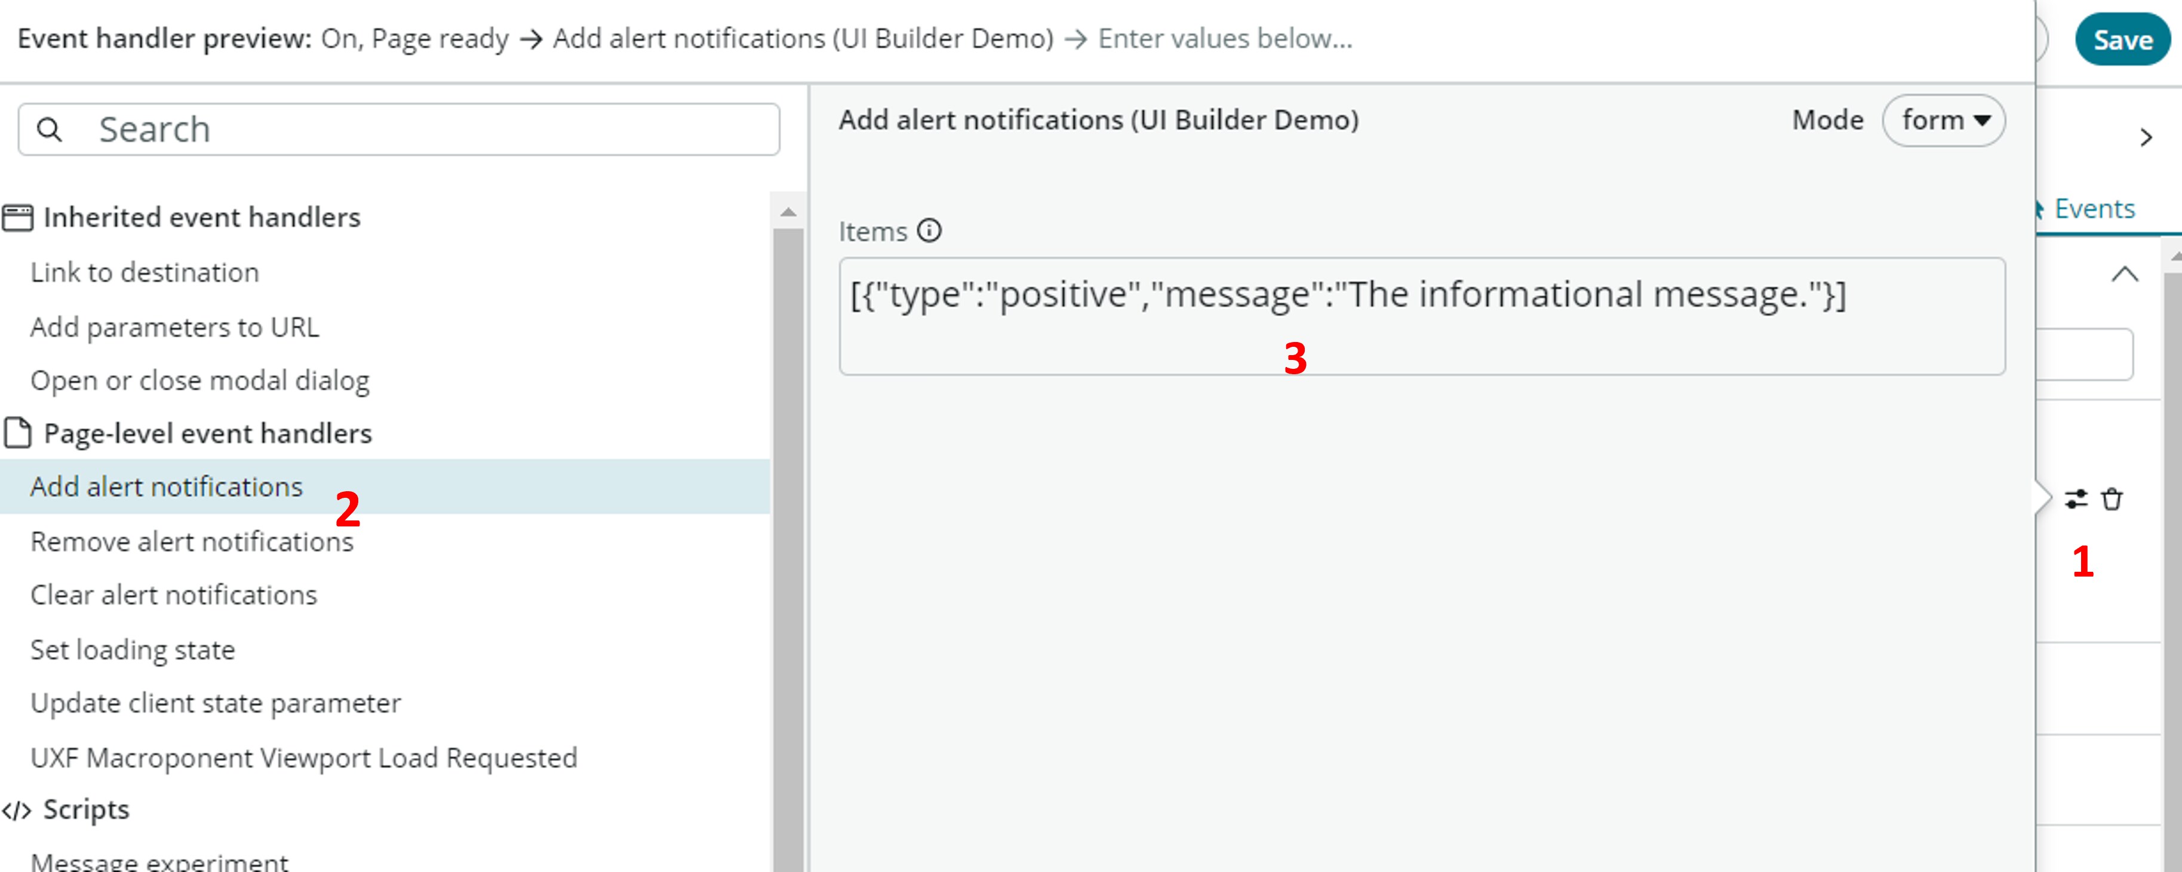
Task: Delete the event mapping using the trash icon
Action: point(2111,500)
